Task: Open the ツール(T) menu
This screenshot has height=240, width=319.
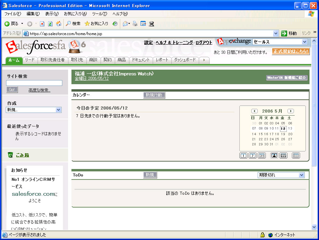Action: [x=100, y=14]
